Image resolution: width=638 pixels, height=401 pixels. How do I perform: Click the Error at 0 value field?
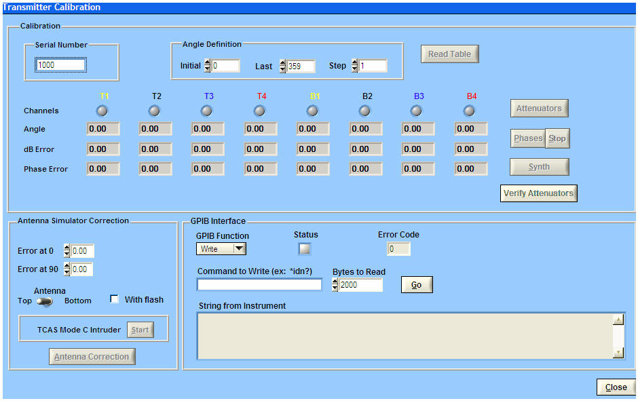(x=82, y=251)
